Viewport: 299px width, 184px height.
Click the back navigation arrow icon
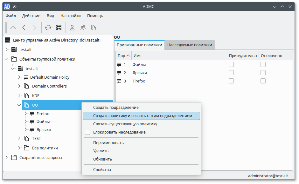point(24,28)
